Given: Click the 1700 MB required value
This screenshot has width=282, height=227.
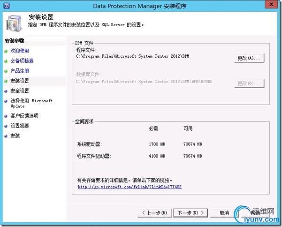Looking at the screenshot, I should (157, 144).
